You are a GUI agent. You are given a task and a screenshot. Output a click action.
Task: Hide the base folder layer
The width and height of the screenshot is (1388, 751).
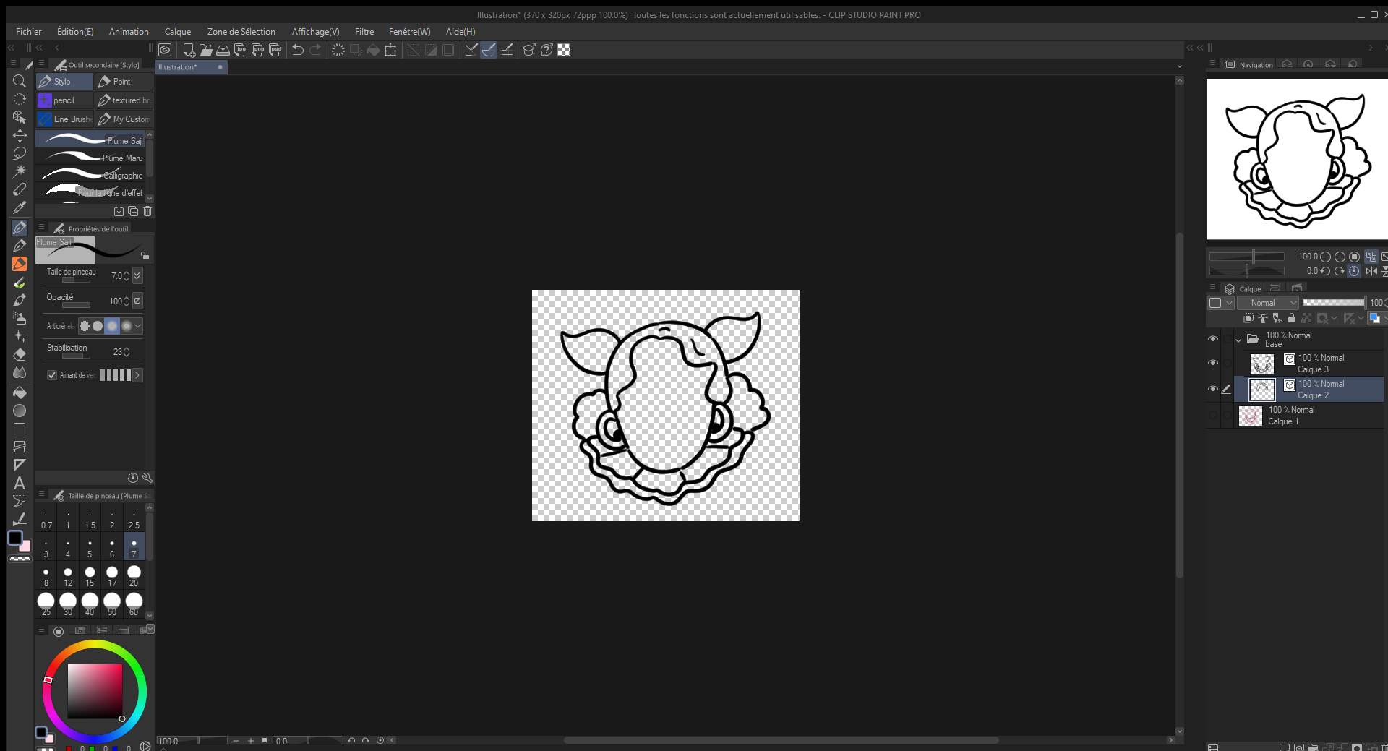click(1213, 339)
